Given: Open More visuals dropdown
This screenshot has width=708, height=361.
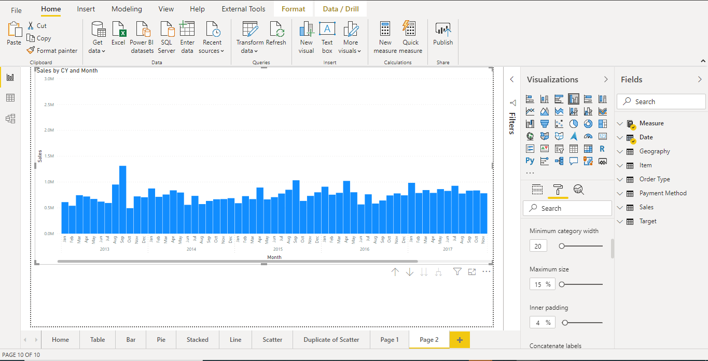Looking at the screenshot, I should tap(350, 37).
